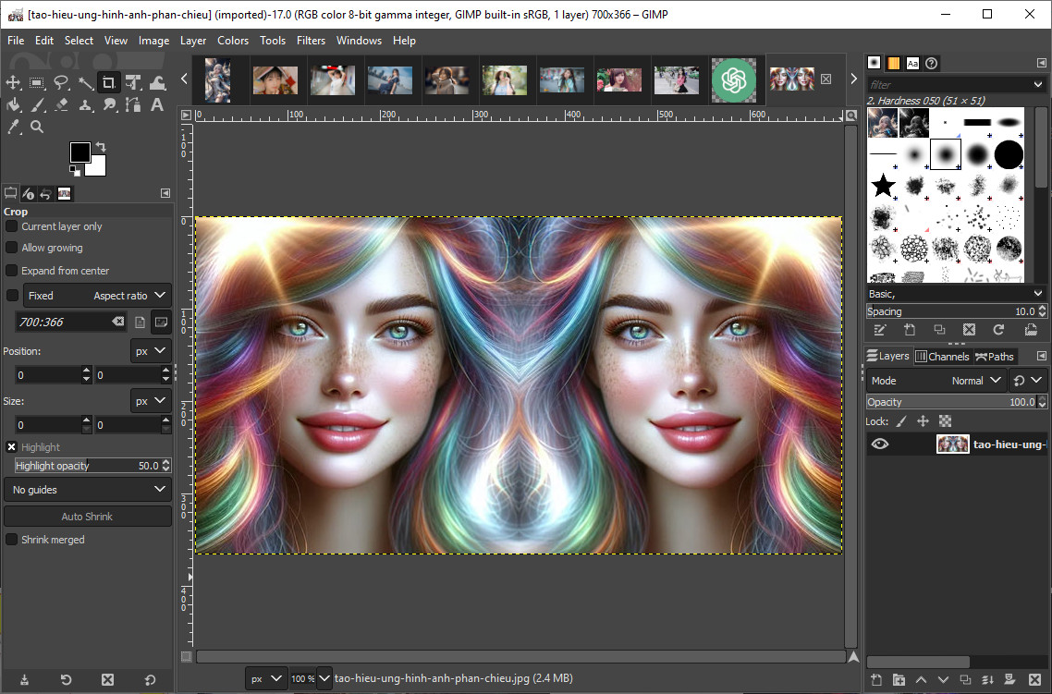The image size is (1052, 694).
Task: Enable the Current layer only checkbox
Action: pos(12,226)
